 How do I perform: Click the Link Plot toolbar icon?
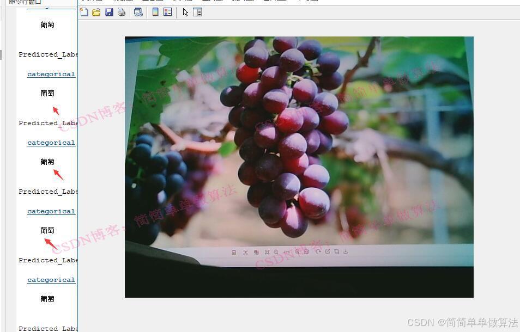pyautogui.click(x=138, y=13)
